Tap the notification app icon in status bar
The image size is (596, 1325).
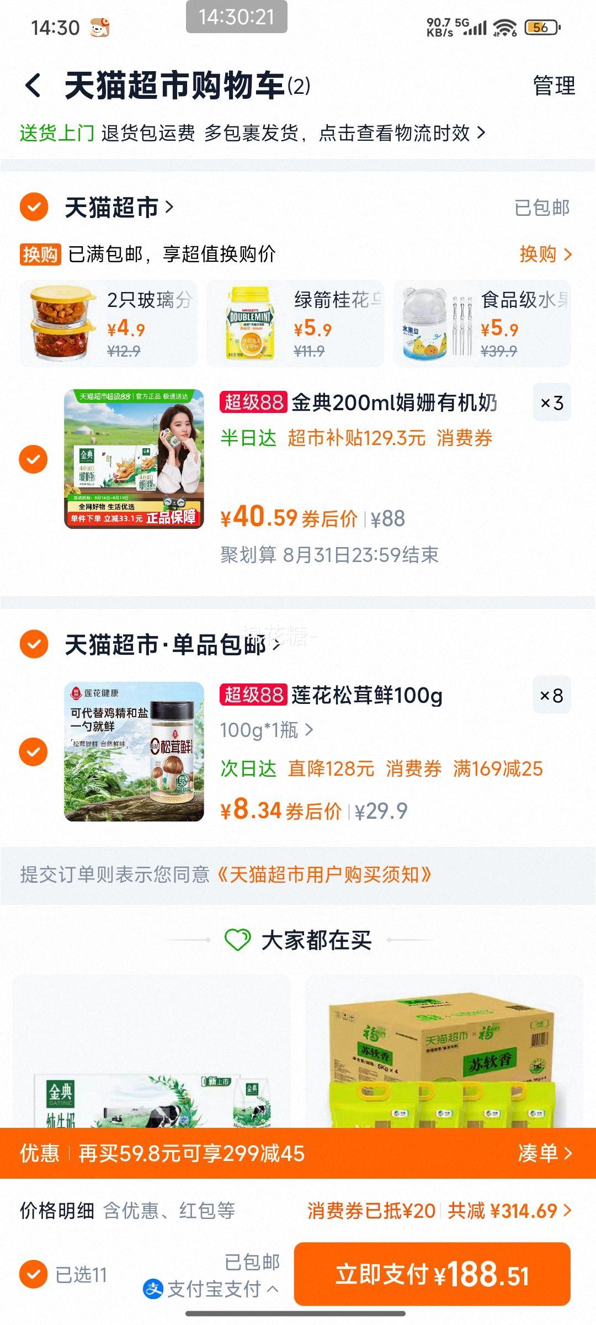pyautogui.click(x=100, y=28)
